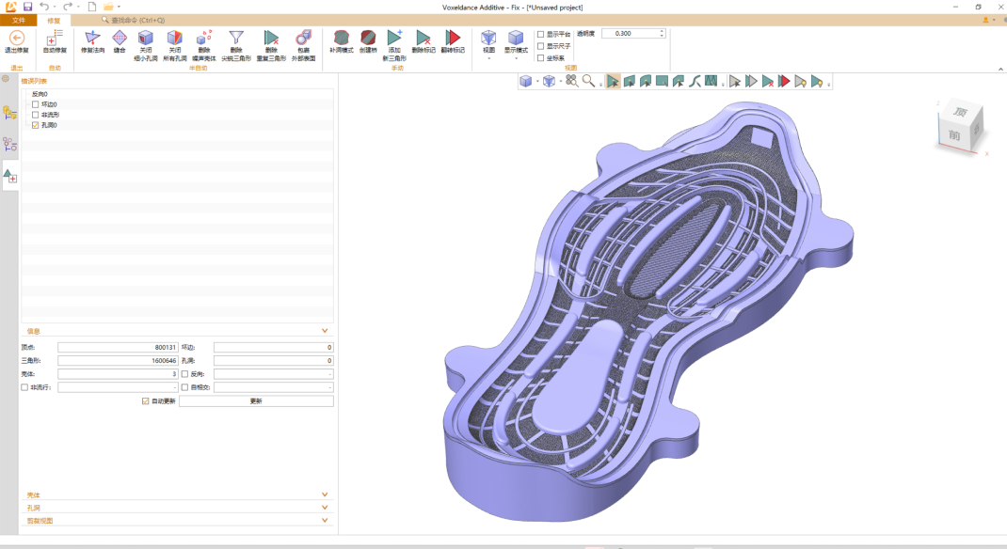Expand the 孔洞 panel section

click(325, 508)
